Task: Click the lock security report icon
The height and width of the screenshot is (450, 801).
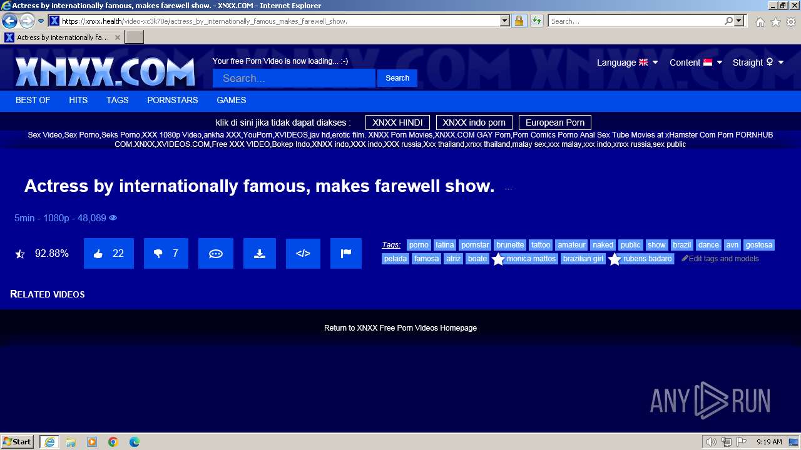Action: (519, 21)
